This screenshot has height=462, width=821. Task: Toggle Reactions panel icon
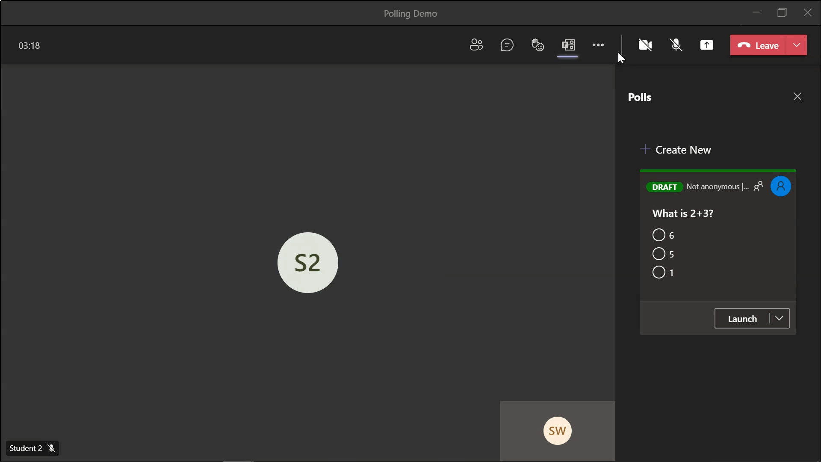pyautogui.click(x=537, y=45)
